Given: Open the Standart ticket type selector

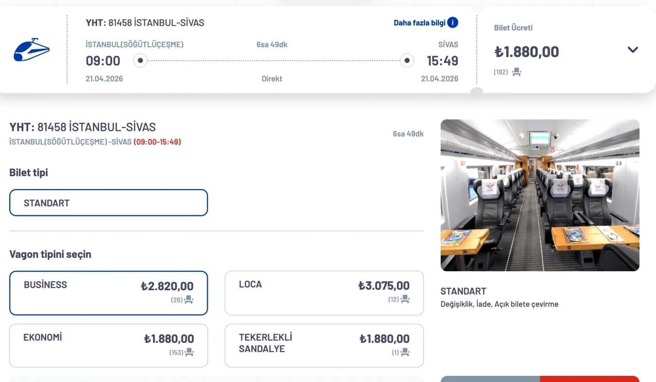Looking at the screenshot, I should pos(108,203).
